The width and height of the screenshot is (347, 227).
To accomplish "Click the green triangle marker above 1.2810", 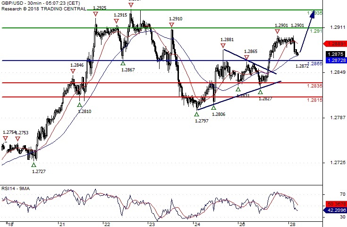I will click(79, 105).
